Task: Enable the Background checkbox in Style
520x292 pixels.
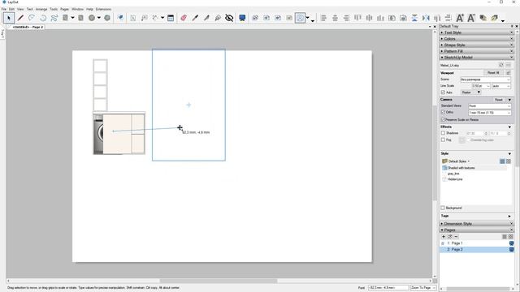Action: coord(443,208)
